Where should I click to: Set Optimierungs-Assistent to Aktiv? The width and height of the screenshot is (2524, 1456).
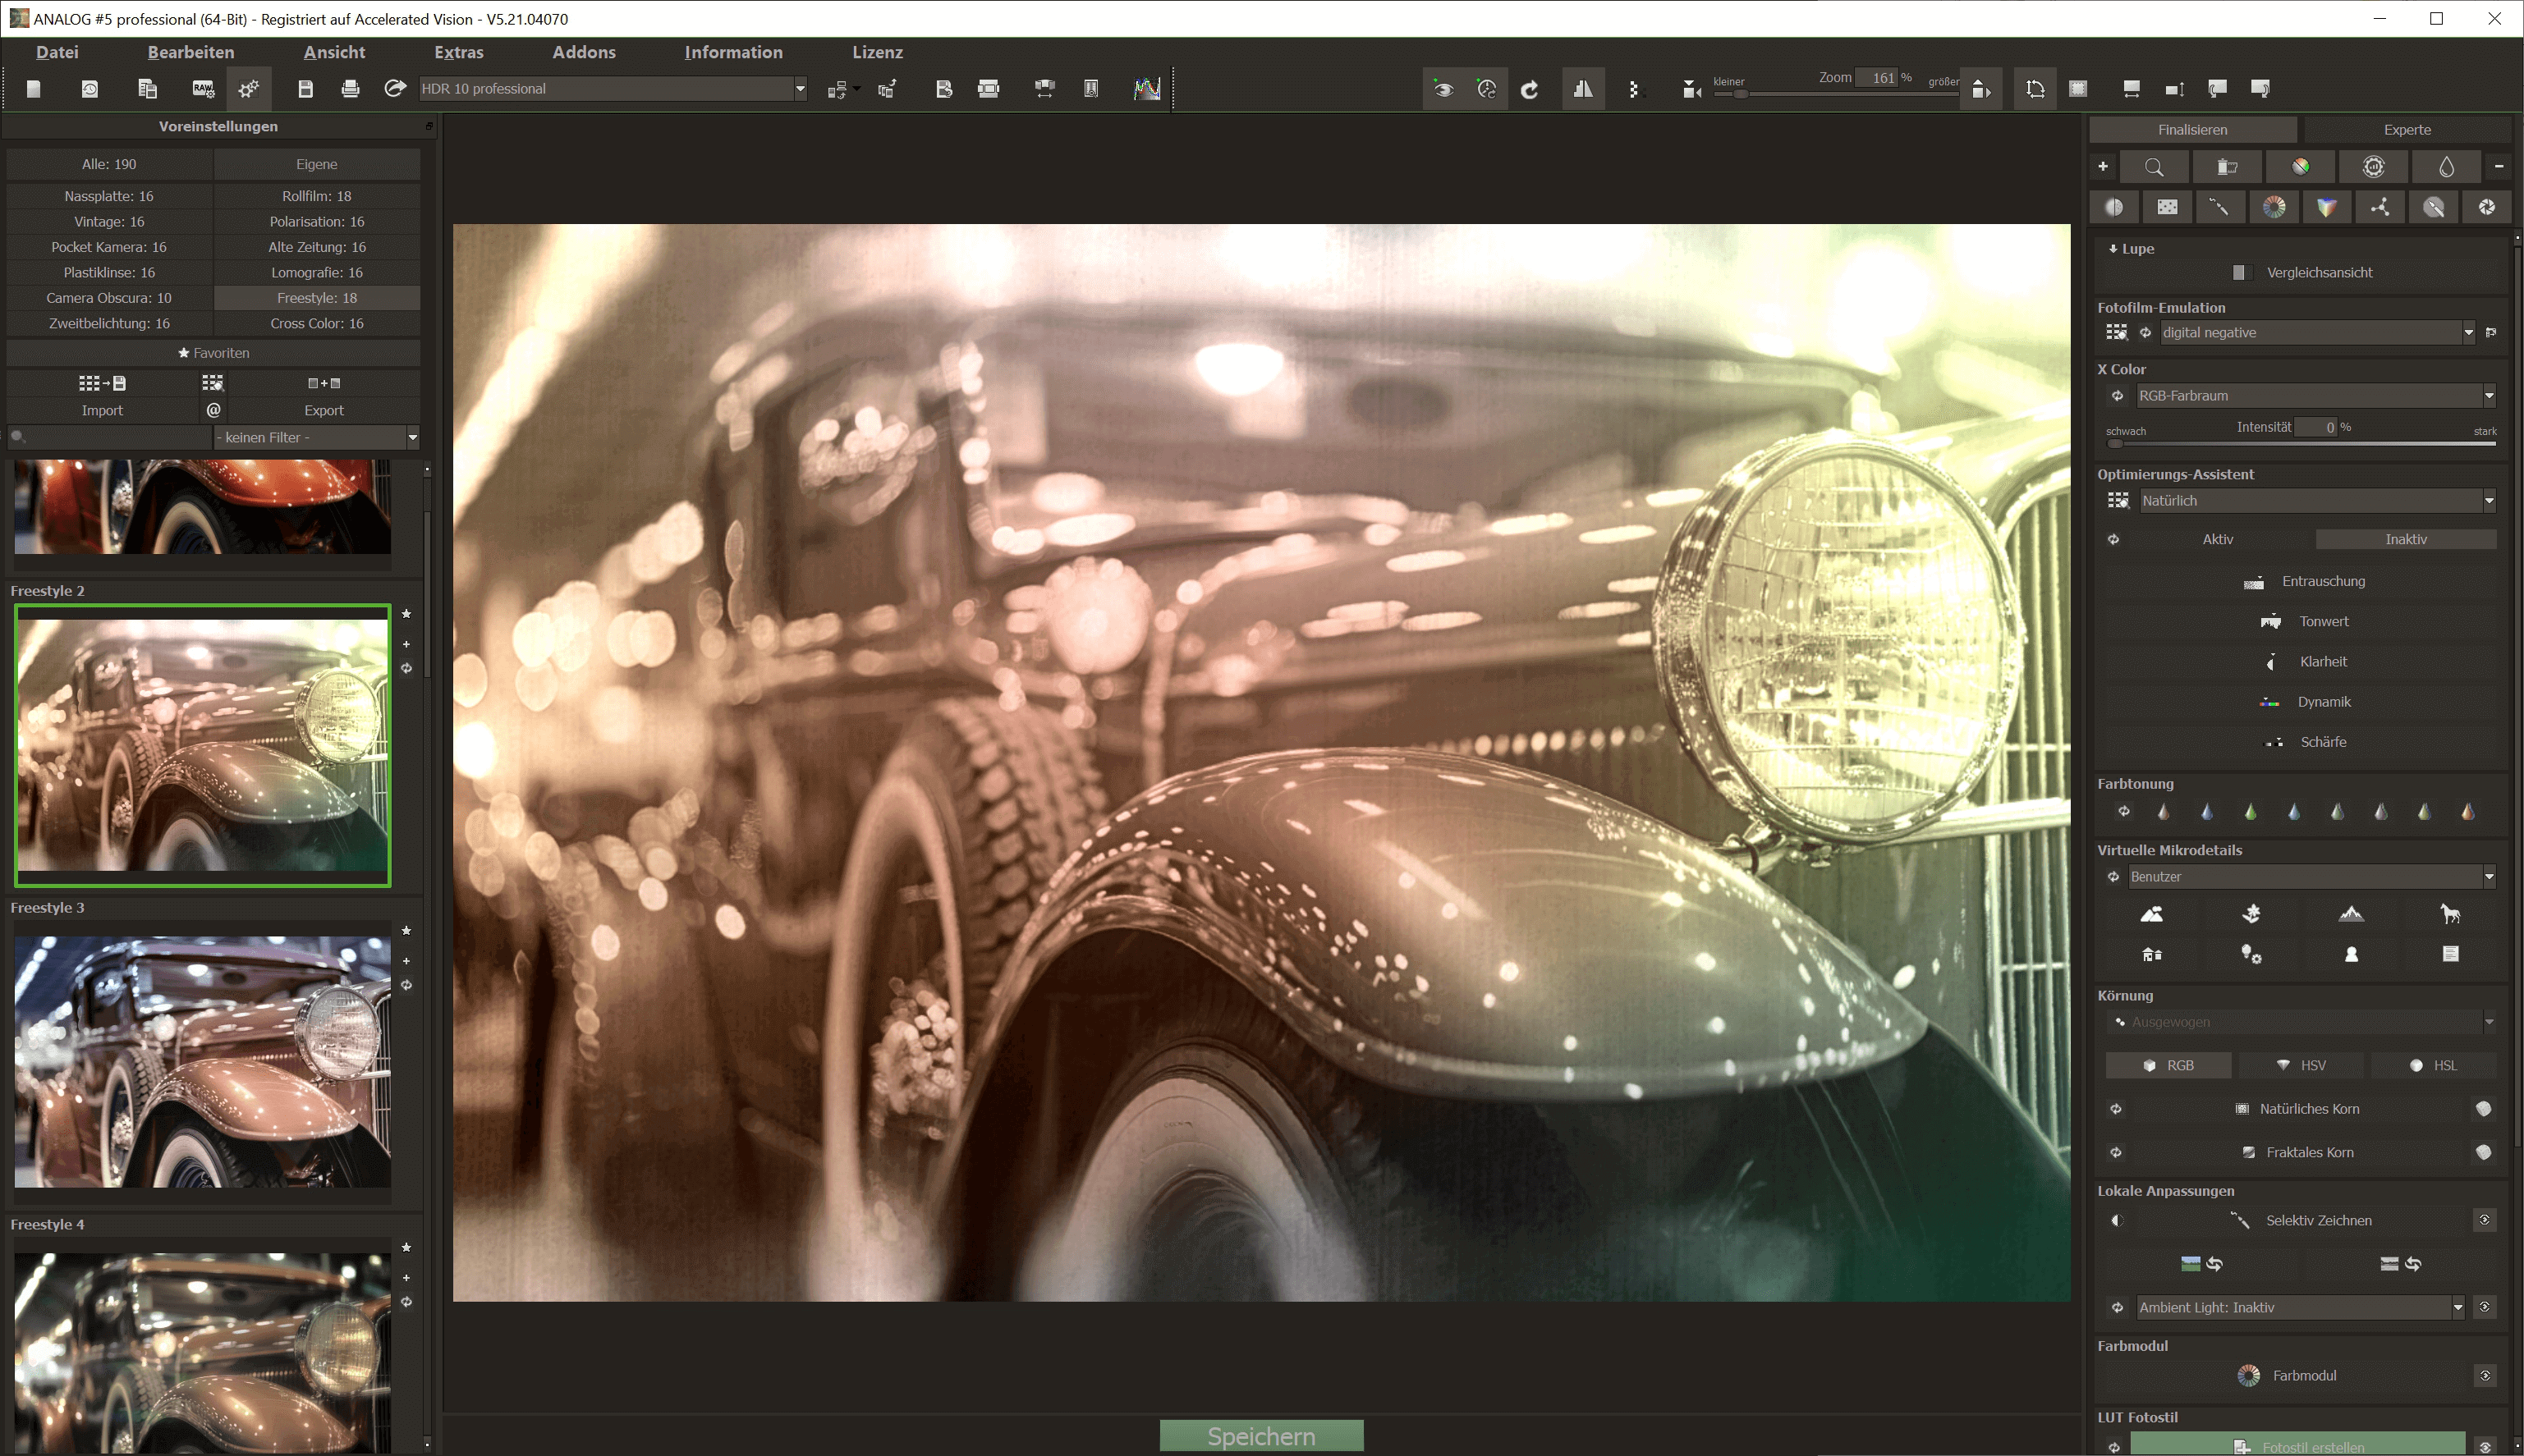[2217, 539]
